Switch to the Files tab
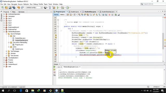 click(x=14, y=12)
